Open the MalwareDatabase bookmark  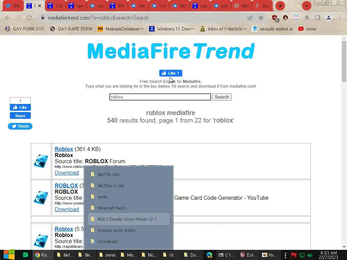point(121,29)
